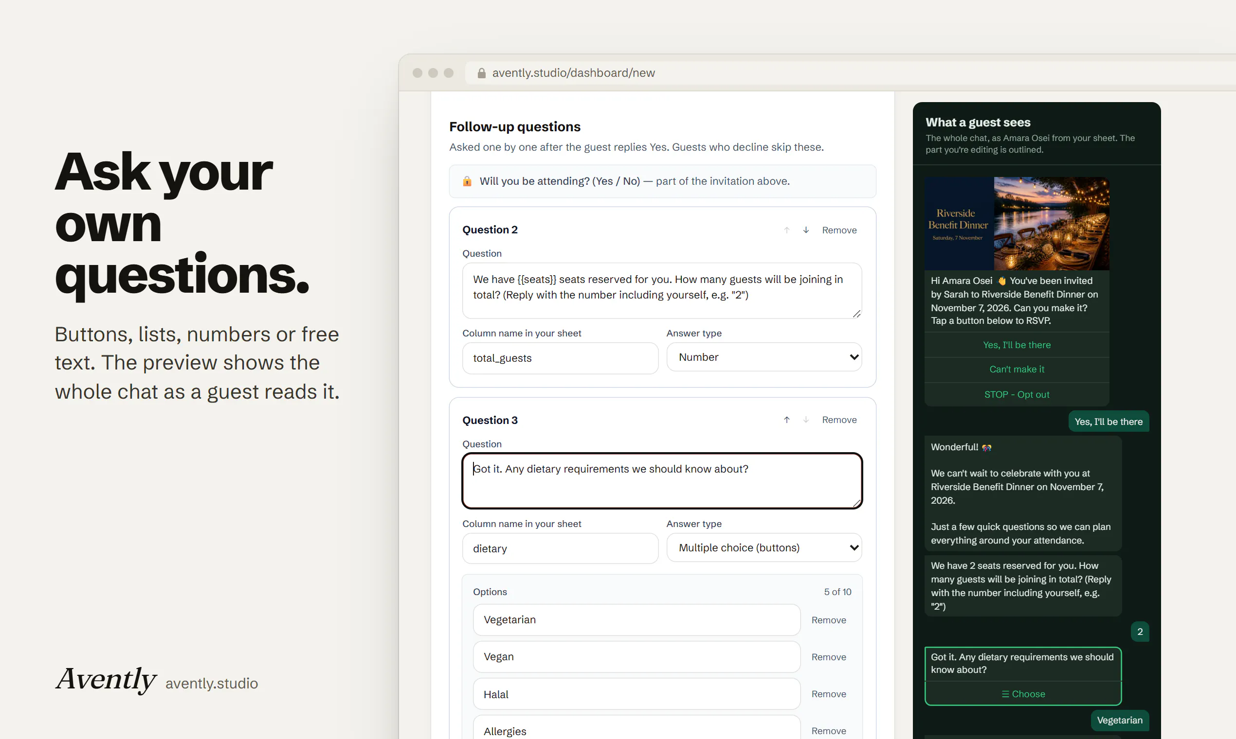Image resolution: width=1236 pixels, height=739 pixels.
Task: Remove Question 2
Action: click(839, 230)
